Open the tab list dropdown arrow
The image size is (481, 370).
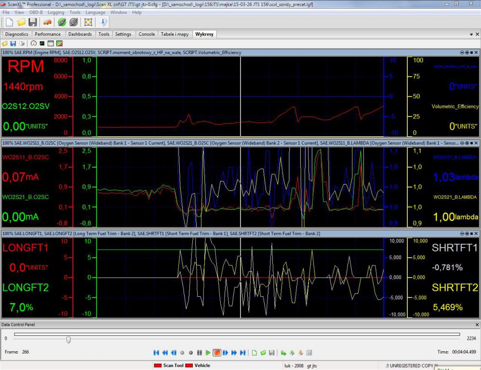click(471, 34)
